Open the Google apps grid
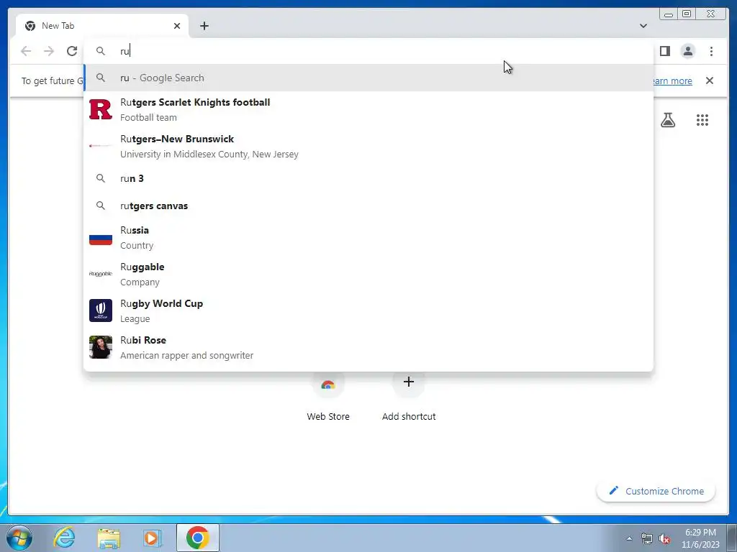Screen dimensions: 737x552 [x=702, y=120]
